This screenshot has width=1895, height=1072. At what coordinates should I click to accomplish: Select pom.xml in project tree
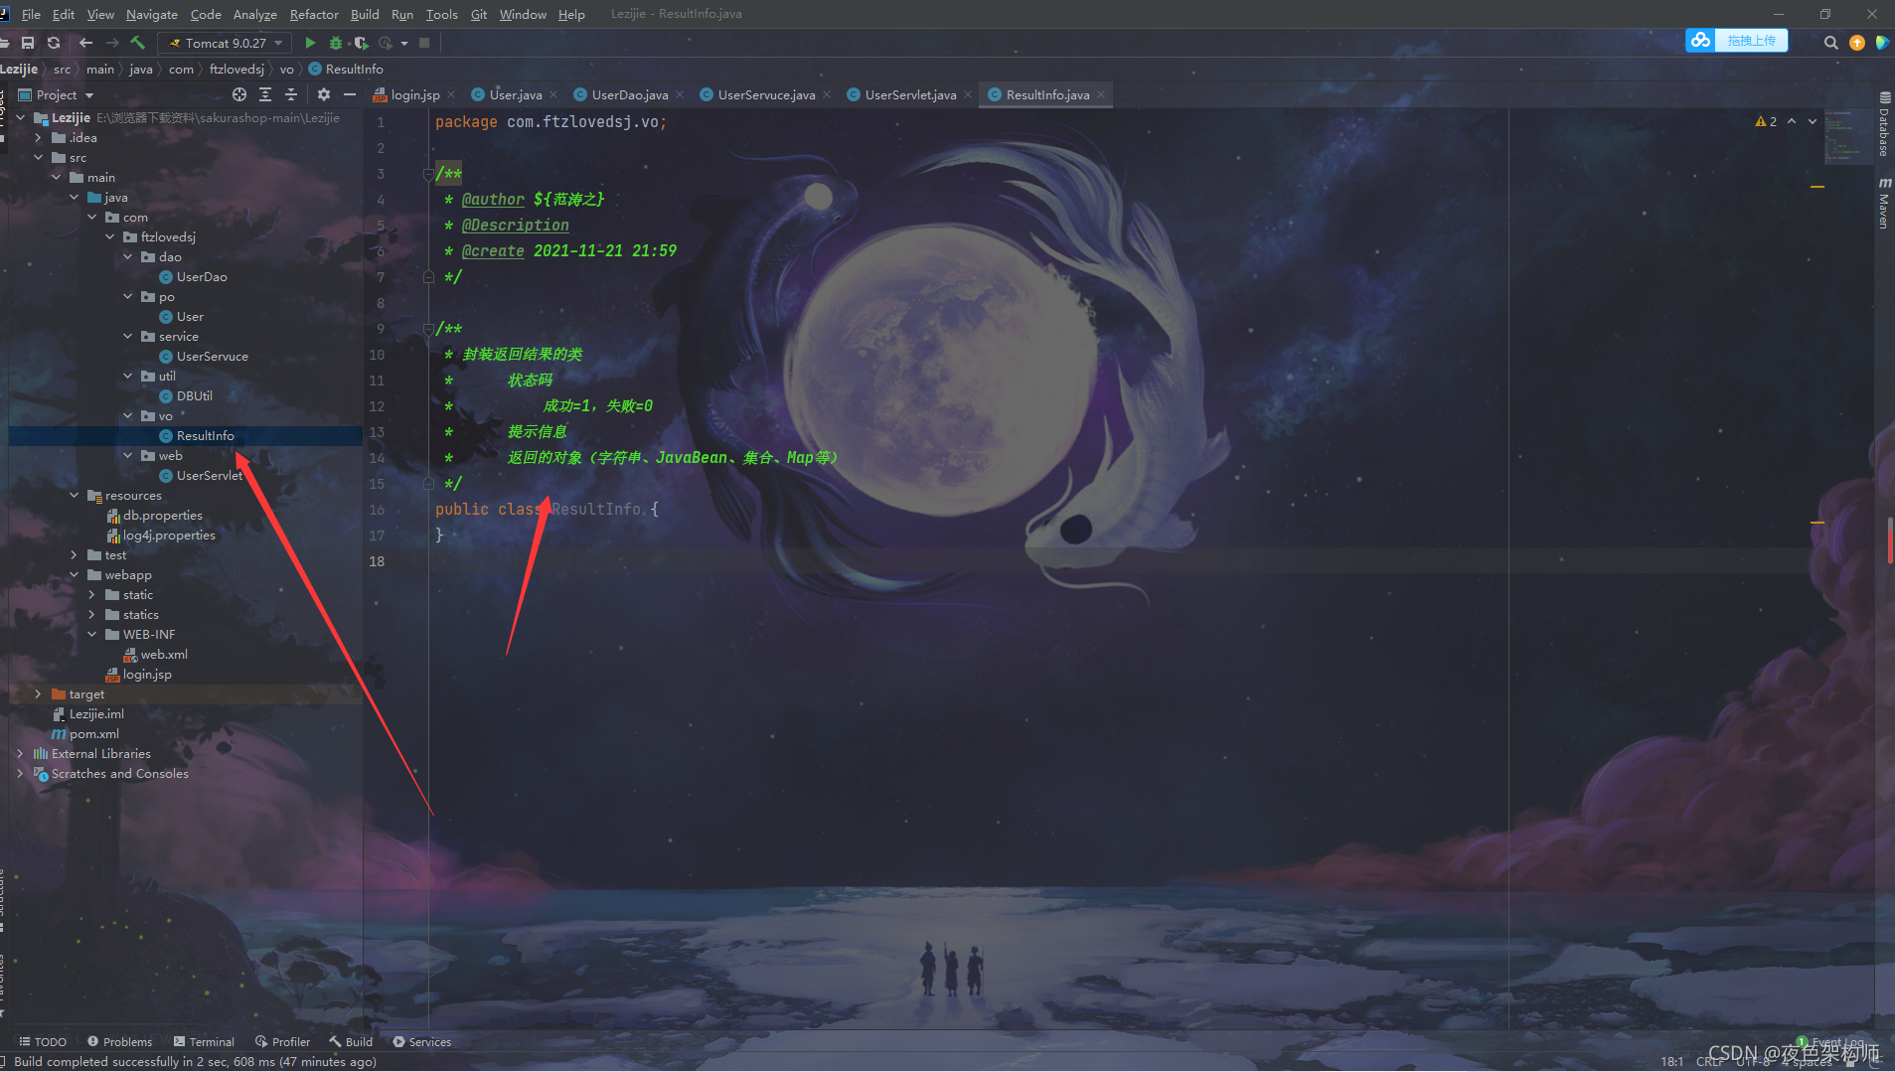93,733
